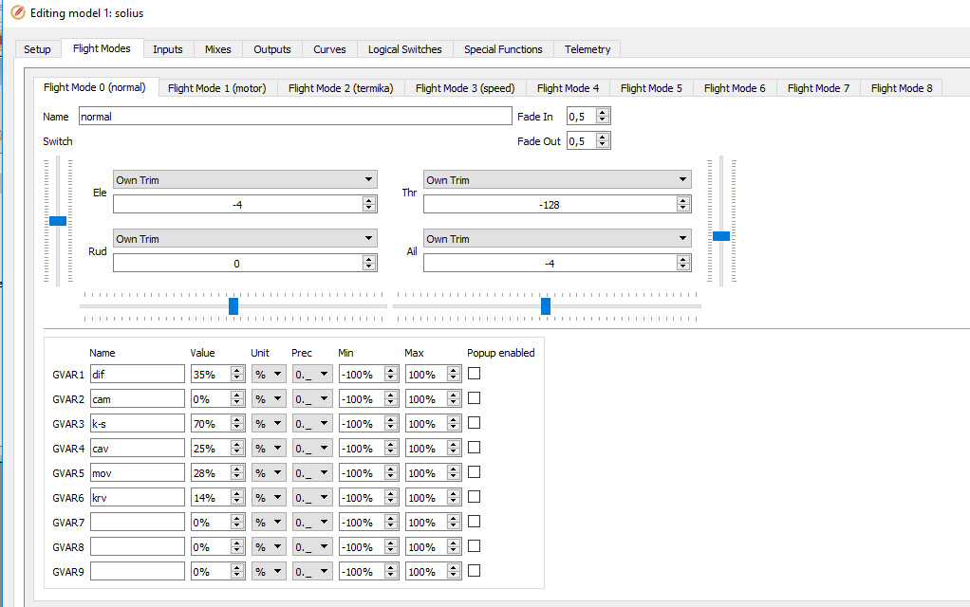Click the Throttle vertical trim slider handle
Viewport: 970px width, 607px height.
[x=721, y=235]
